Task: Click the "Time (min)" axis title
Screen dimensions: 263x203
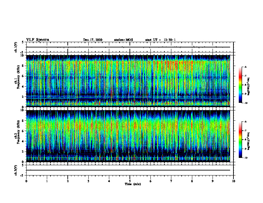Action: 133,184
